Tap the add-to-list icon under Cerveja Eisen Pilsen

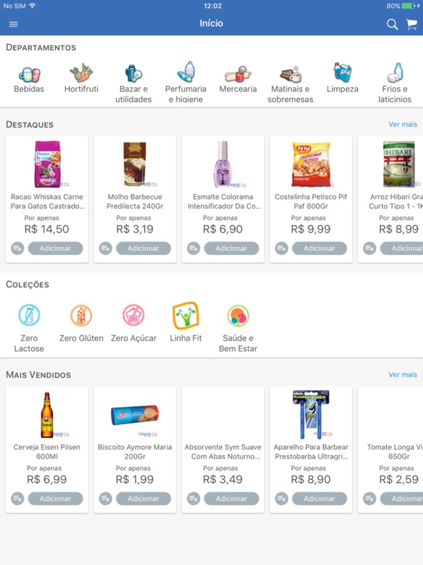coord(17,498)
